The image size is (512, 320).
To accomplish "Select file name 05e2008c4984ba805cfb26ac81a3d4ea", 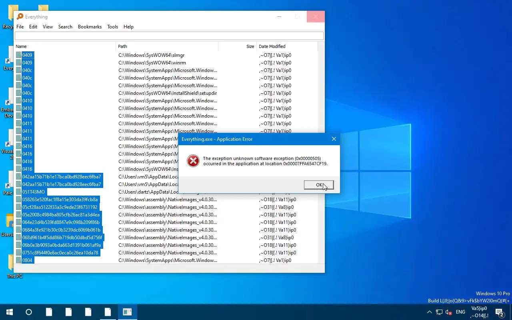I will point(61,215).
